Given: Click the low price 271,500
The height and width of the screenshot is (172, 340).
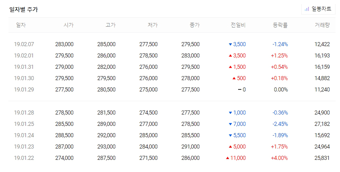Looking at the screenshot, I should [148, 158].
